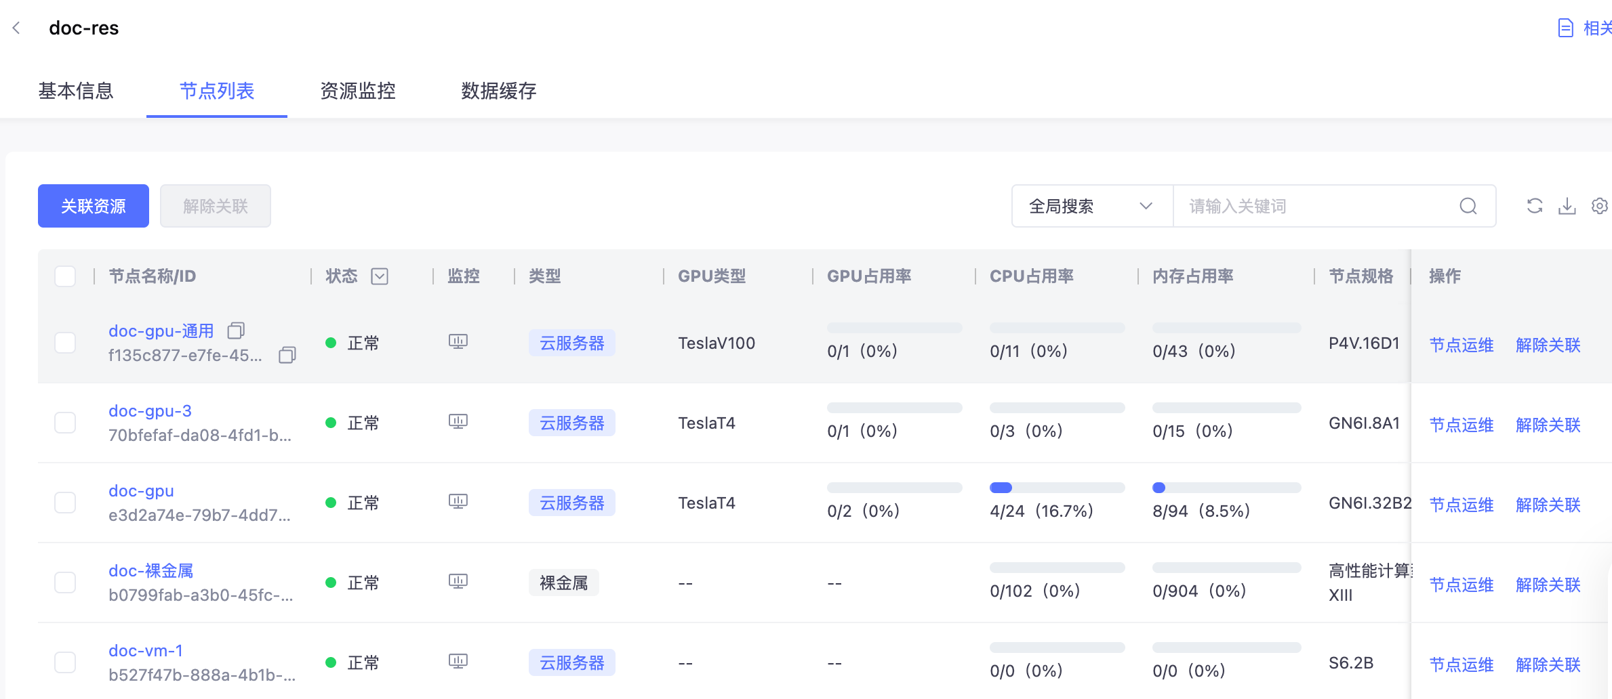Image resolution: width=1612 pixels, height=699 pixels.
Task: Select the 节点列表 tab
Action: 217,91
